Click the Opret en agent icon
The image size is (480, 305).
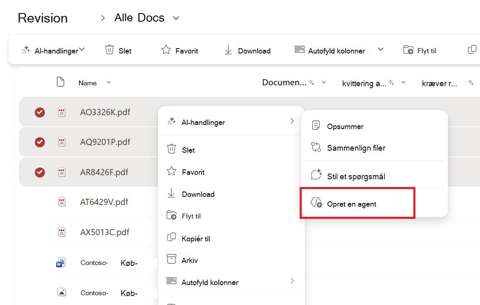(316, 203)
